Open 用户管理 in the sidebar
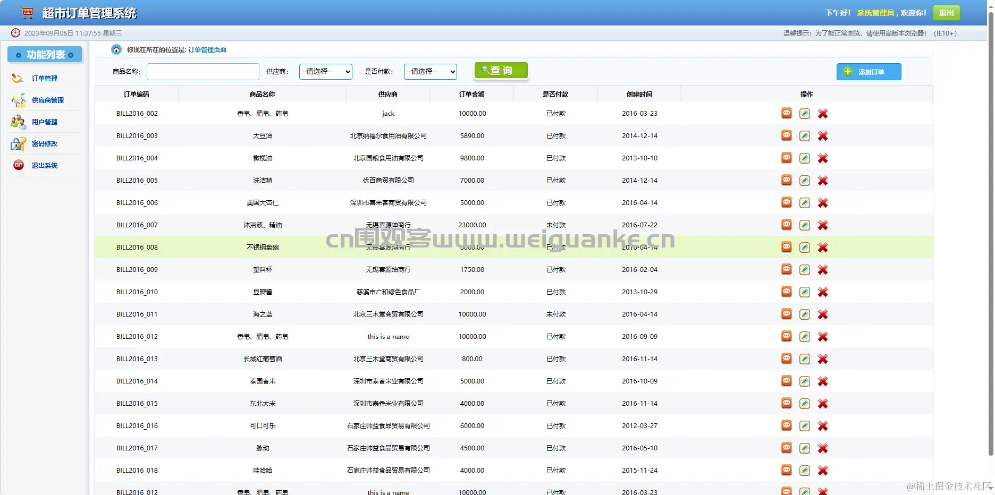The image size is (995, 495). click(x=45, y=122)
